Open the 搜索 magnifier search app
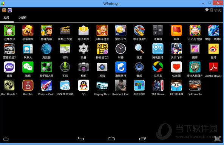This screenshot has width=224, height=145. pos(139,49)
